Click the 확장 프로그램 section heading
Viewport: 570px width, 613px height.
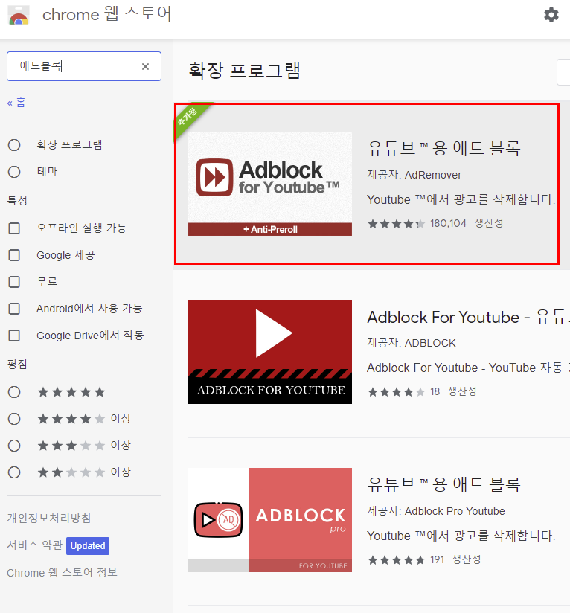[x=245, y=71]
